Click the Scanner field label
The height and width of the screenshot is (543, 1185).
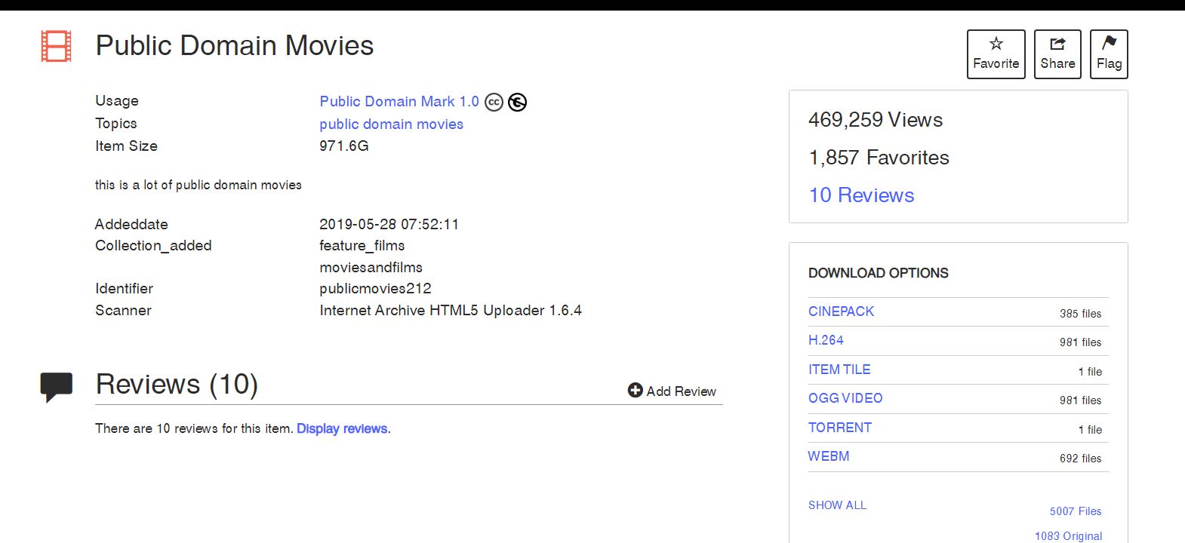(x=123, y=310)
